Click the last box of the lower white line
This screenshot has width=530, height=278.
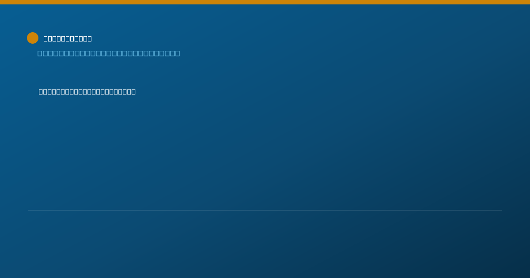133,92
